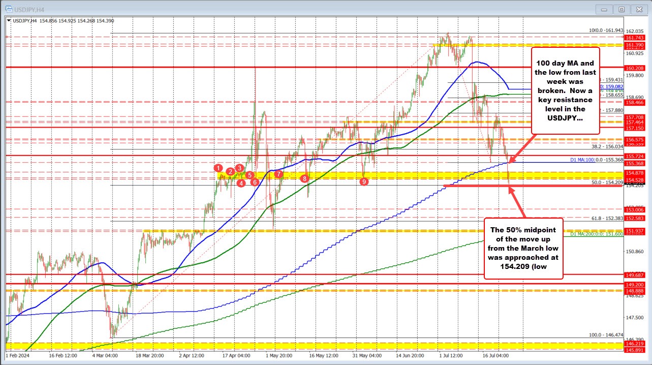The width and height of the screenshot is (652, 365).
Task: Click the 156.575 red price tag
Action: 635,139
